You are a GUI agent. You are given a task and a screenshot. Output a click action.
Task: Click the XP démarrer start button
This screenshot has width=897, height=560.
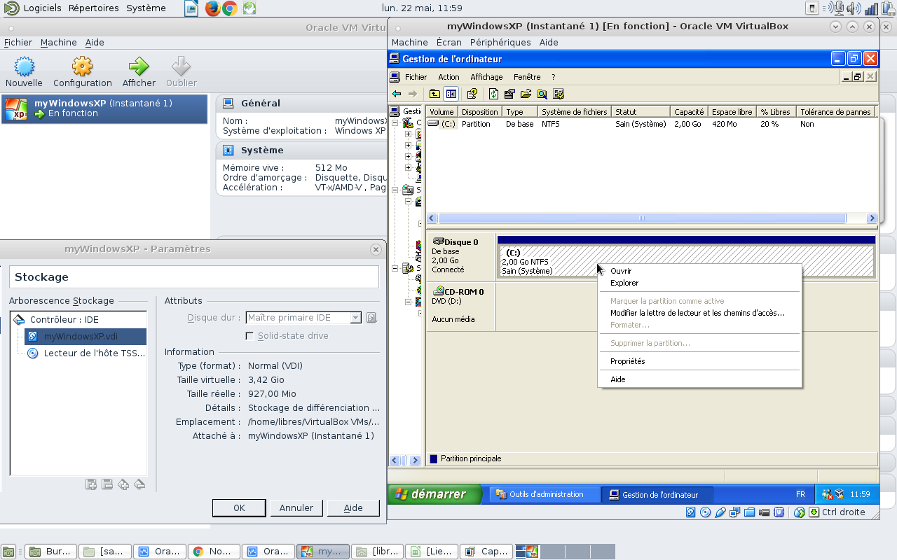tap(434, 494)
